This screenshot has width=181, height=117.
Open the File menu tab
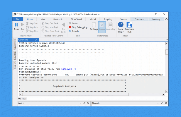pos(18,19)
